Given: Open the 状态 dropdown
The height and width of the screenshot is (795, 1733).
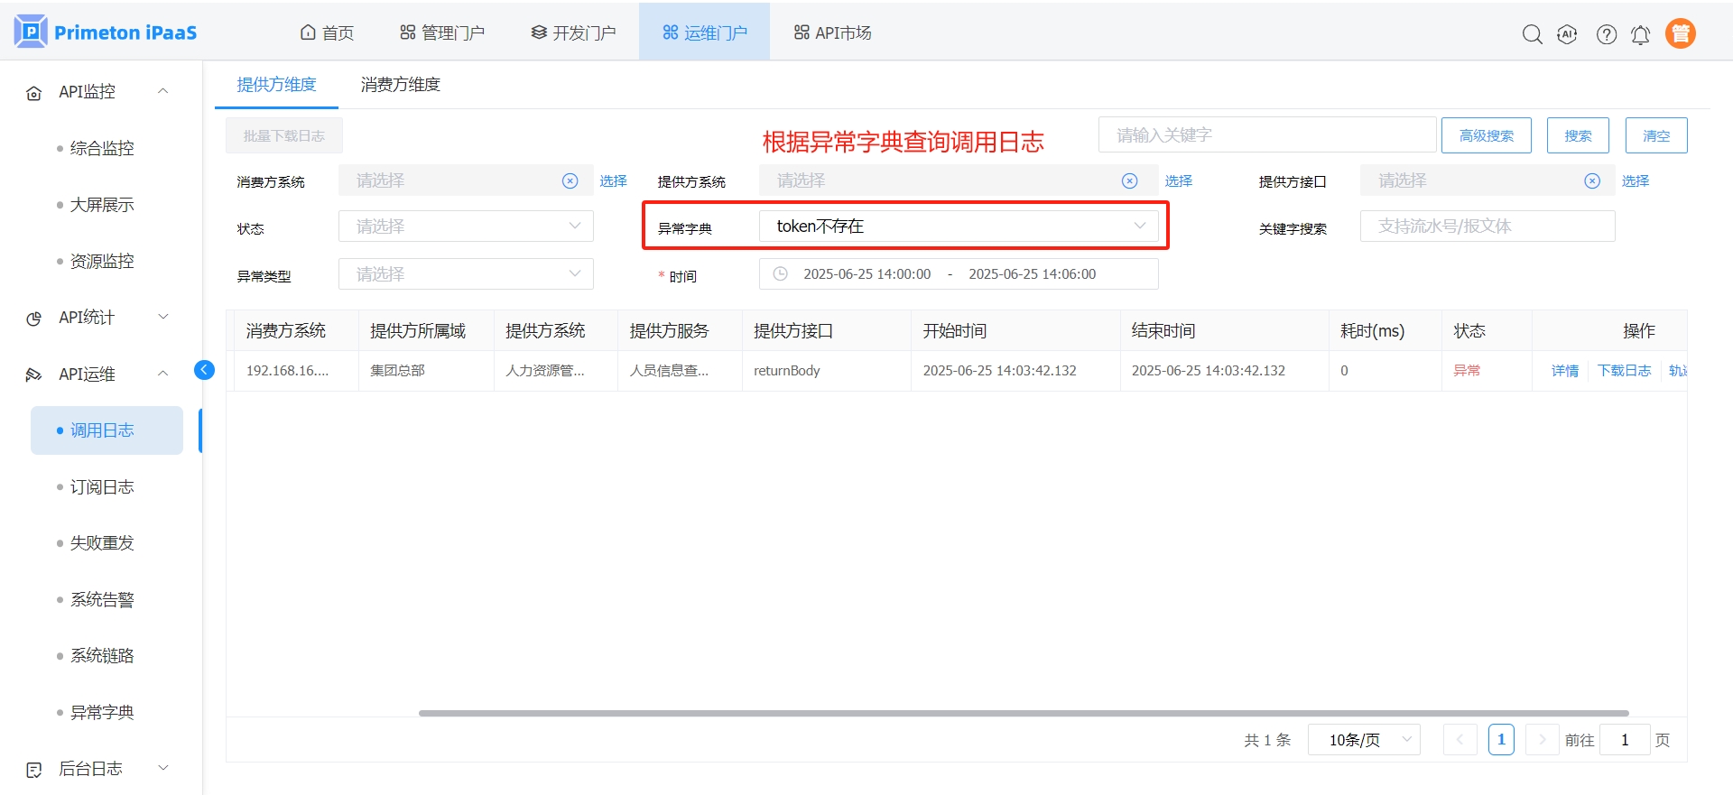Looking at the screenshot, I should 466,226.
